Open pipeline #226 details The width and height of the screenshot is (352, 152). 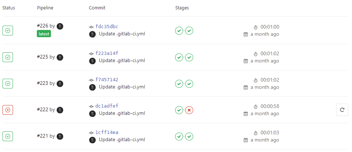(x=43, y=26)
